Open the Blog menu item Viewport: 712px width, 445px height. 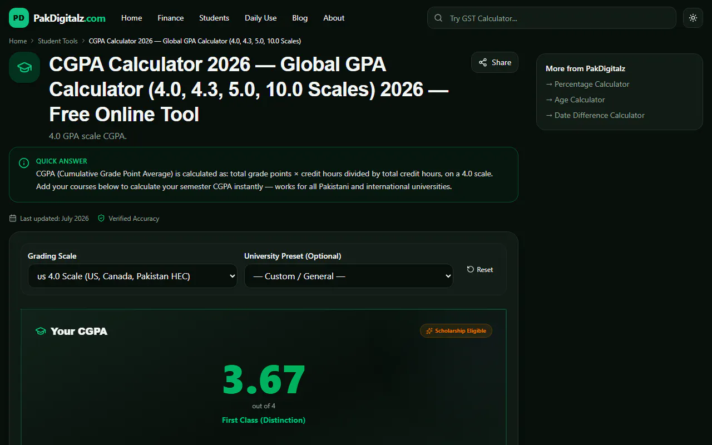[300, 18]
